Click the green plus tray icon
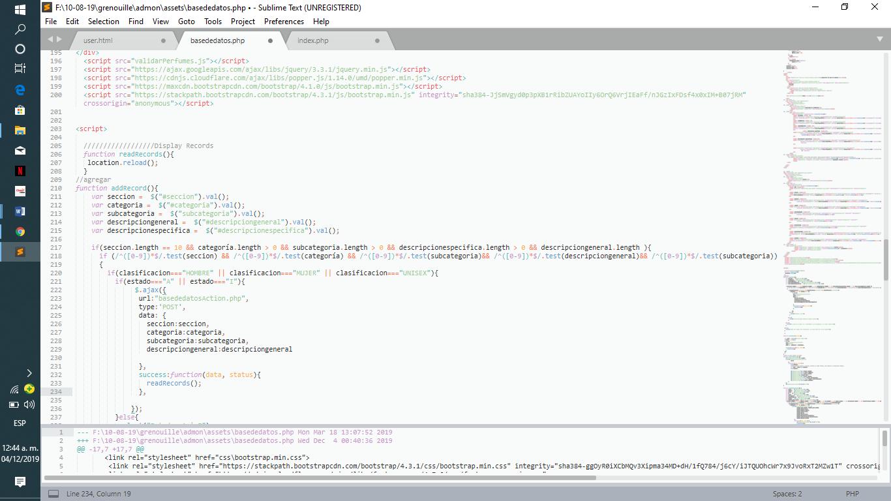 point(29,389)
